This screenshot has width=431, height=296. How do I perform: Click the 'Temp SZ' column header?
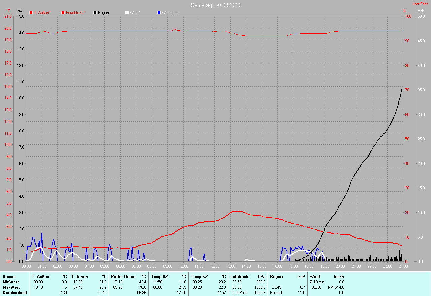(159, 277)
